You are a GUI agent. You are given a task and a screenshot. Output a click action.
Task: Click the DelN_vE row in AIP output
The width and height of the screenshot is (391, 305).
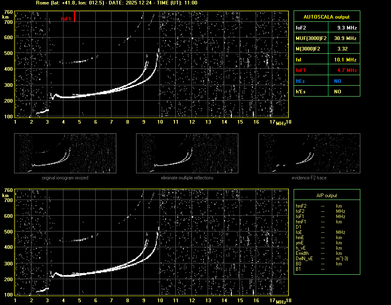303,259
